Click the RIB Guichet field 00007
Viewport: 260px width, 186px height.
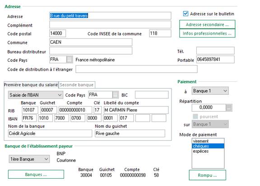49,110
